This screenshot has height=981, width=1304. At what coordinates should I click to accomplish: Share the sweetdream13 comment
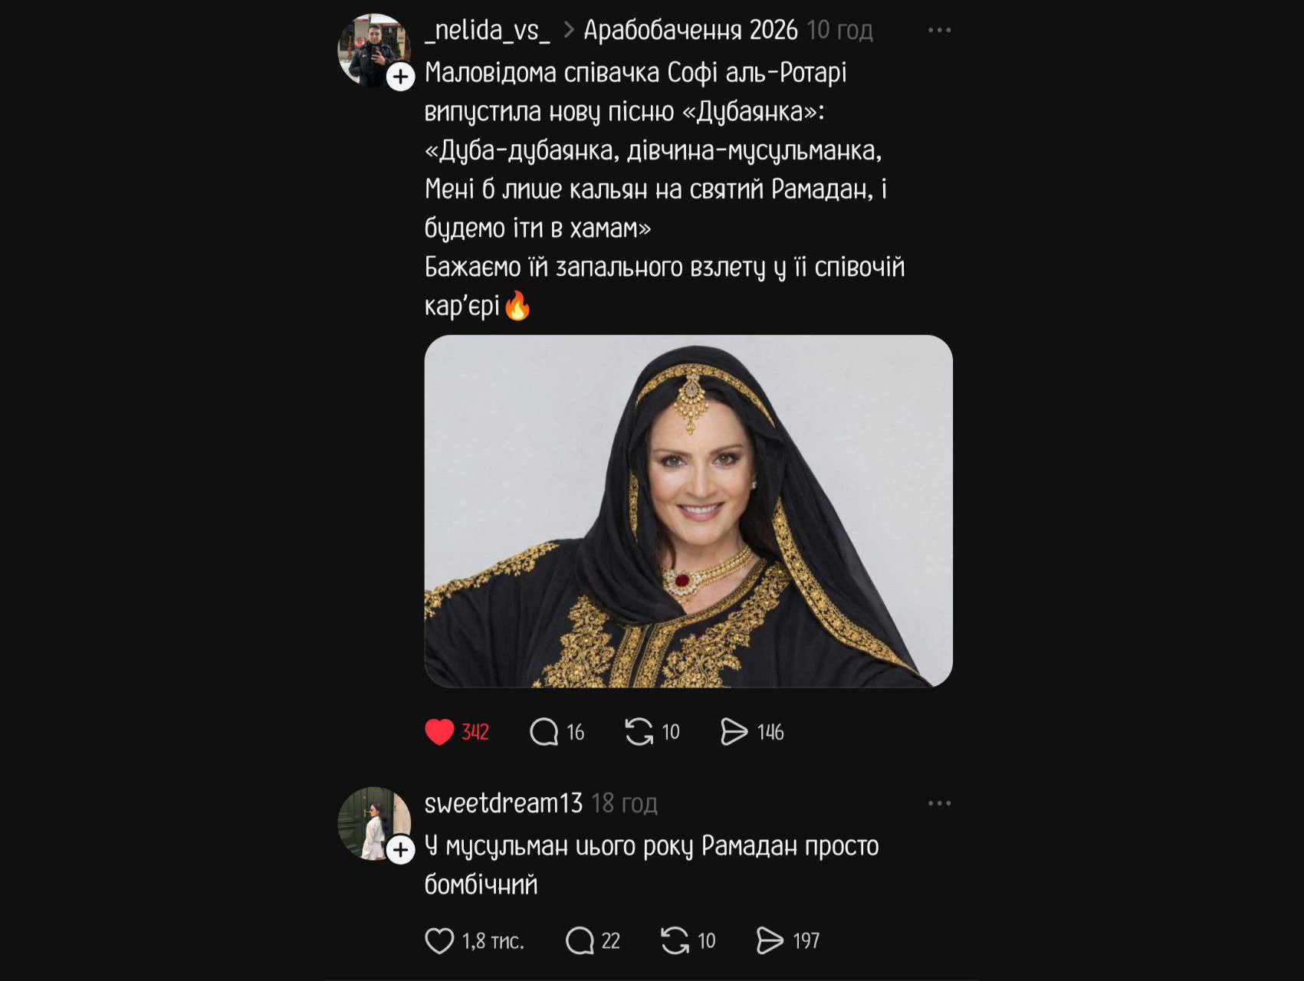pyautogui.click(x=770, y=940)
